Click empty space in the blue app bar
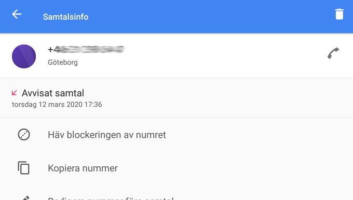 [202, 17]
